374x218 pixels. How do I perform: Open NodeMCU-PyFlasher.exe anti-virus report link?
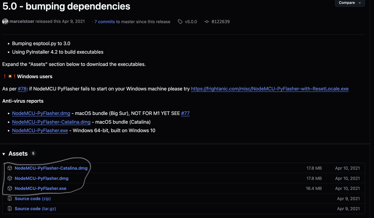(40, 130)
